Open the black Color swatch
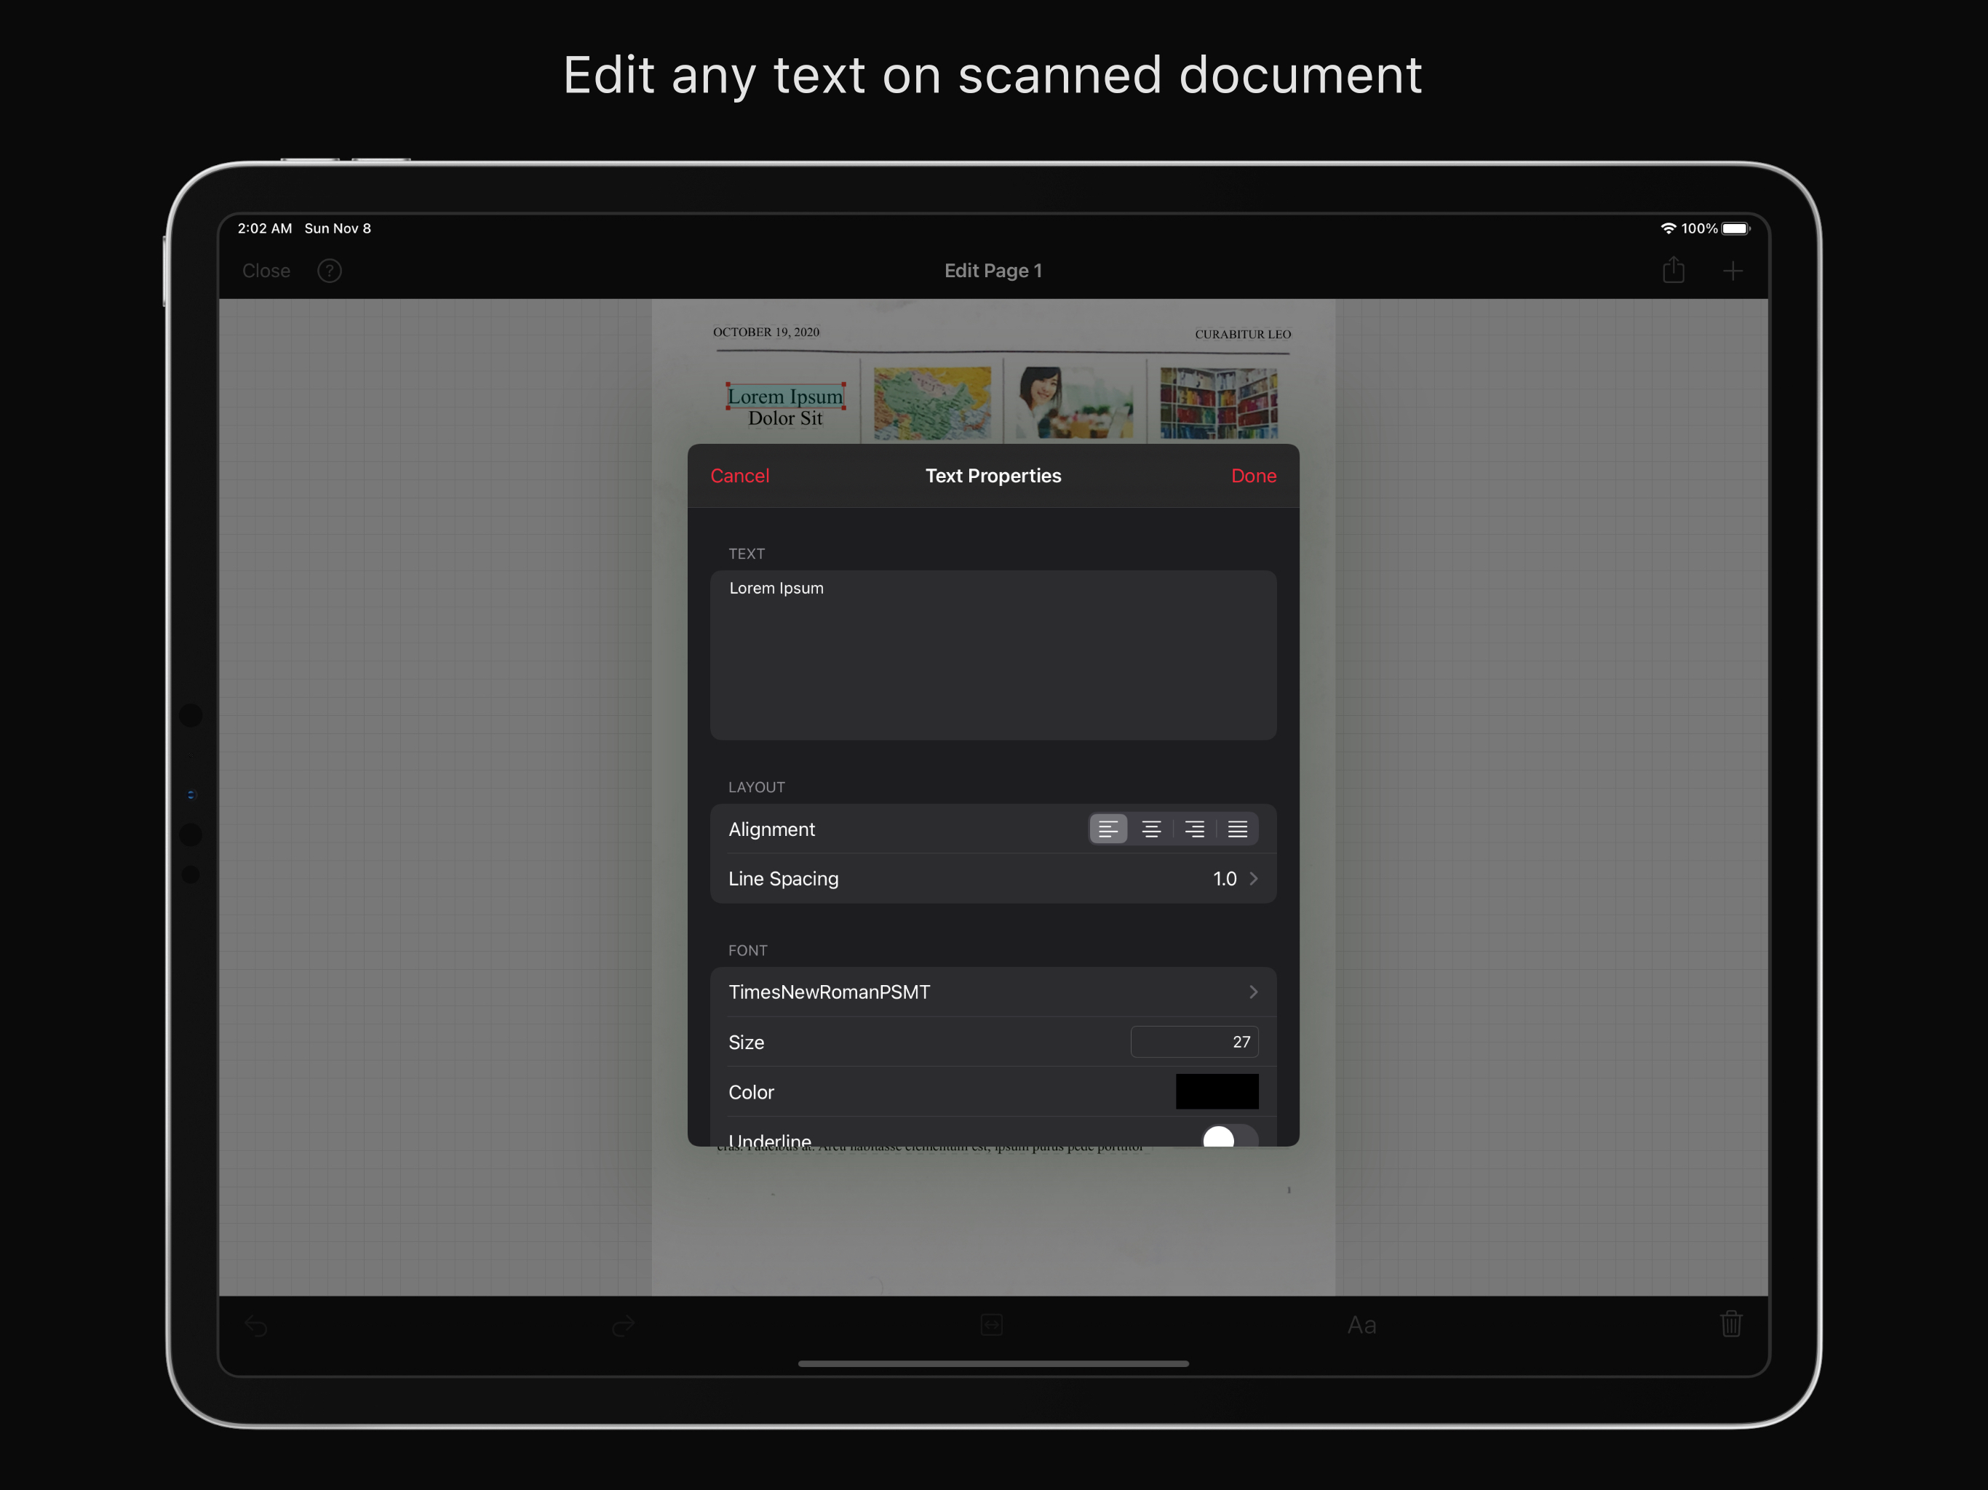The height and width of the screenshot is (1490, 1988). 1217,1091
